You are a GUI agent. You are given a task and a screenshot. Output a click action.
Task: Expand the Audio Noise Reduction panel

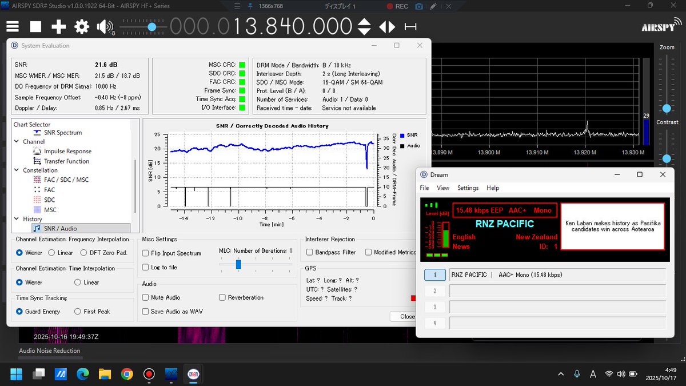[50, 351]
